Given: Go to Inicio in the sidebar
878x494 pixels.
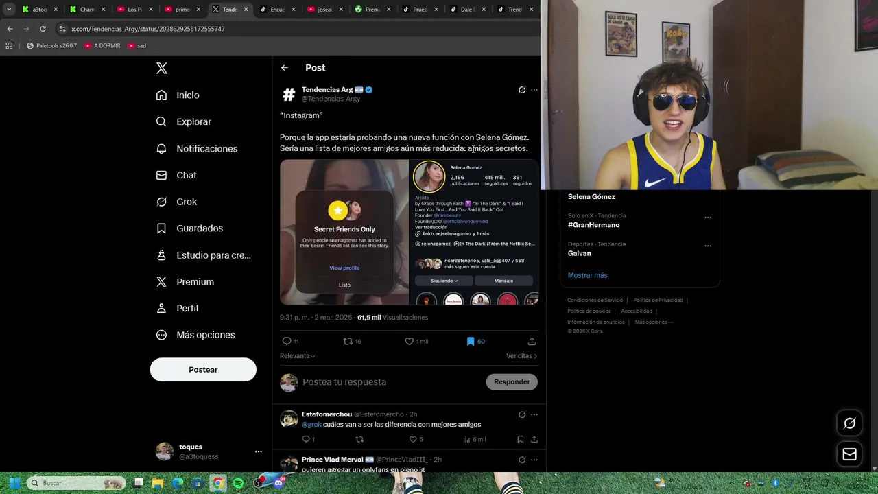Looking at the screenshot, I should pos(178,95).
